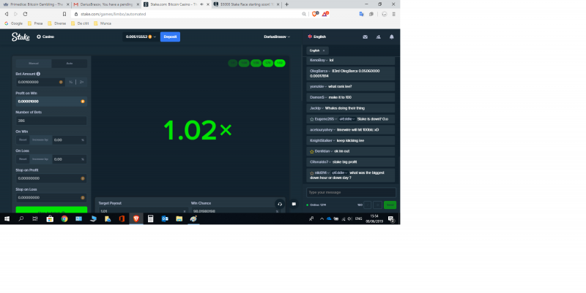Expand the balance currency dropdown
Image resolution: width=586 pixels, height=293 pixels.
coord(155,37)
